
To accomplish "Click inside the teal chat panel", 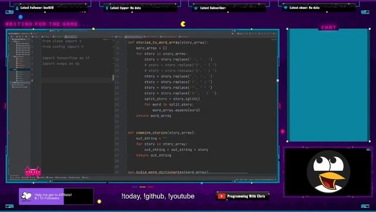I will [x=328, y=85].
